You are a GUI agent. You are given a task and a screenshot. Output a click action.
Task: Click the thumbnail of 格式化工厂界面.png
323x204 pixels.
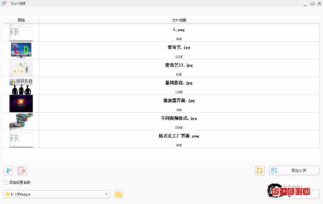point(21,139)
